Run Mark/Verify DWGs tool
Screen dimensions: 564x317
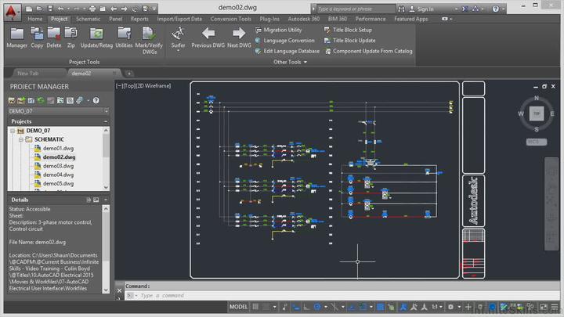pyautogui.click(x=149, y=40)
